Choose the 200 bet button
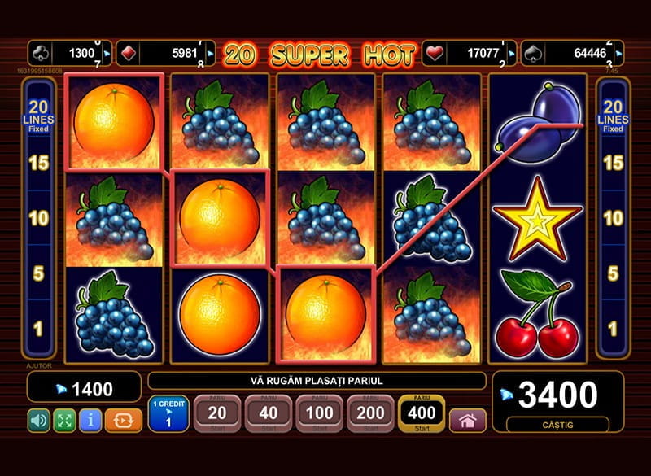The image size is (651, 476). [370, 413]
